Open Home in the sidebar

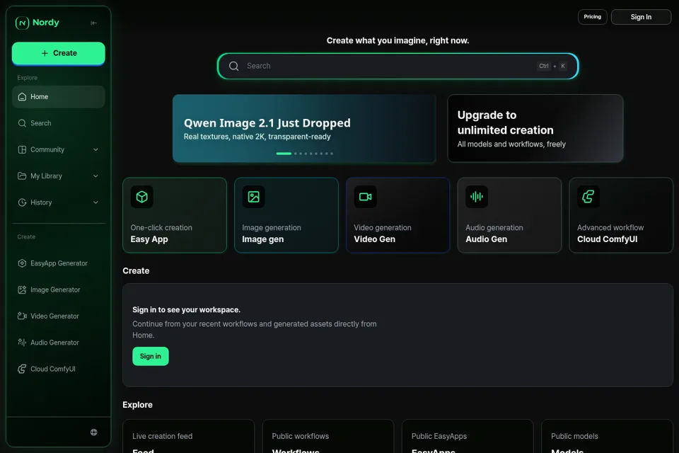tap(59, 97)
